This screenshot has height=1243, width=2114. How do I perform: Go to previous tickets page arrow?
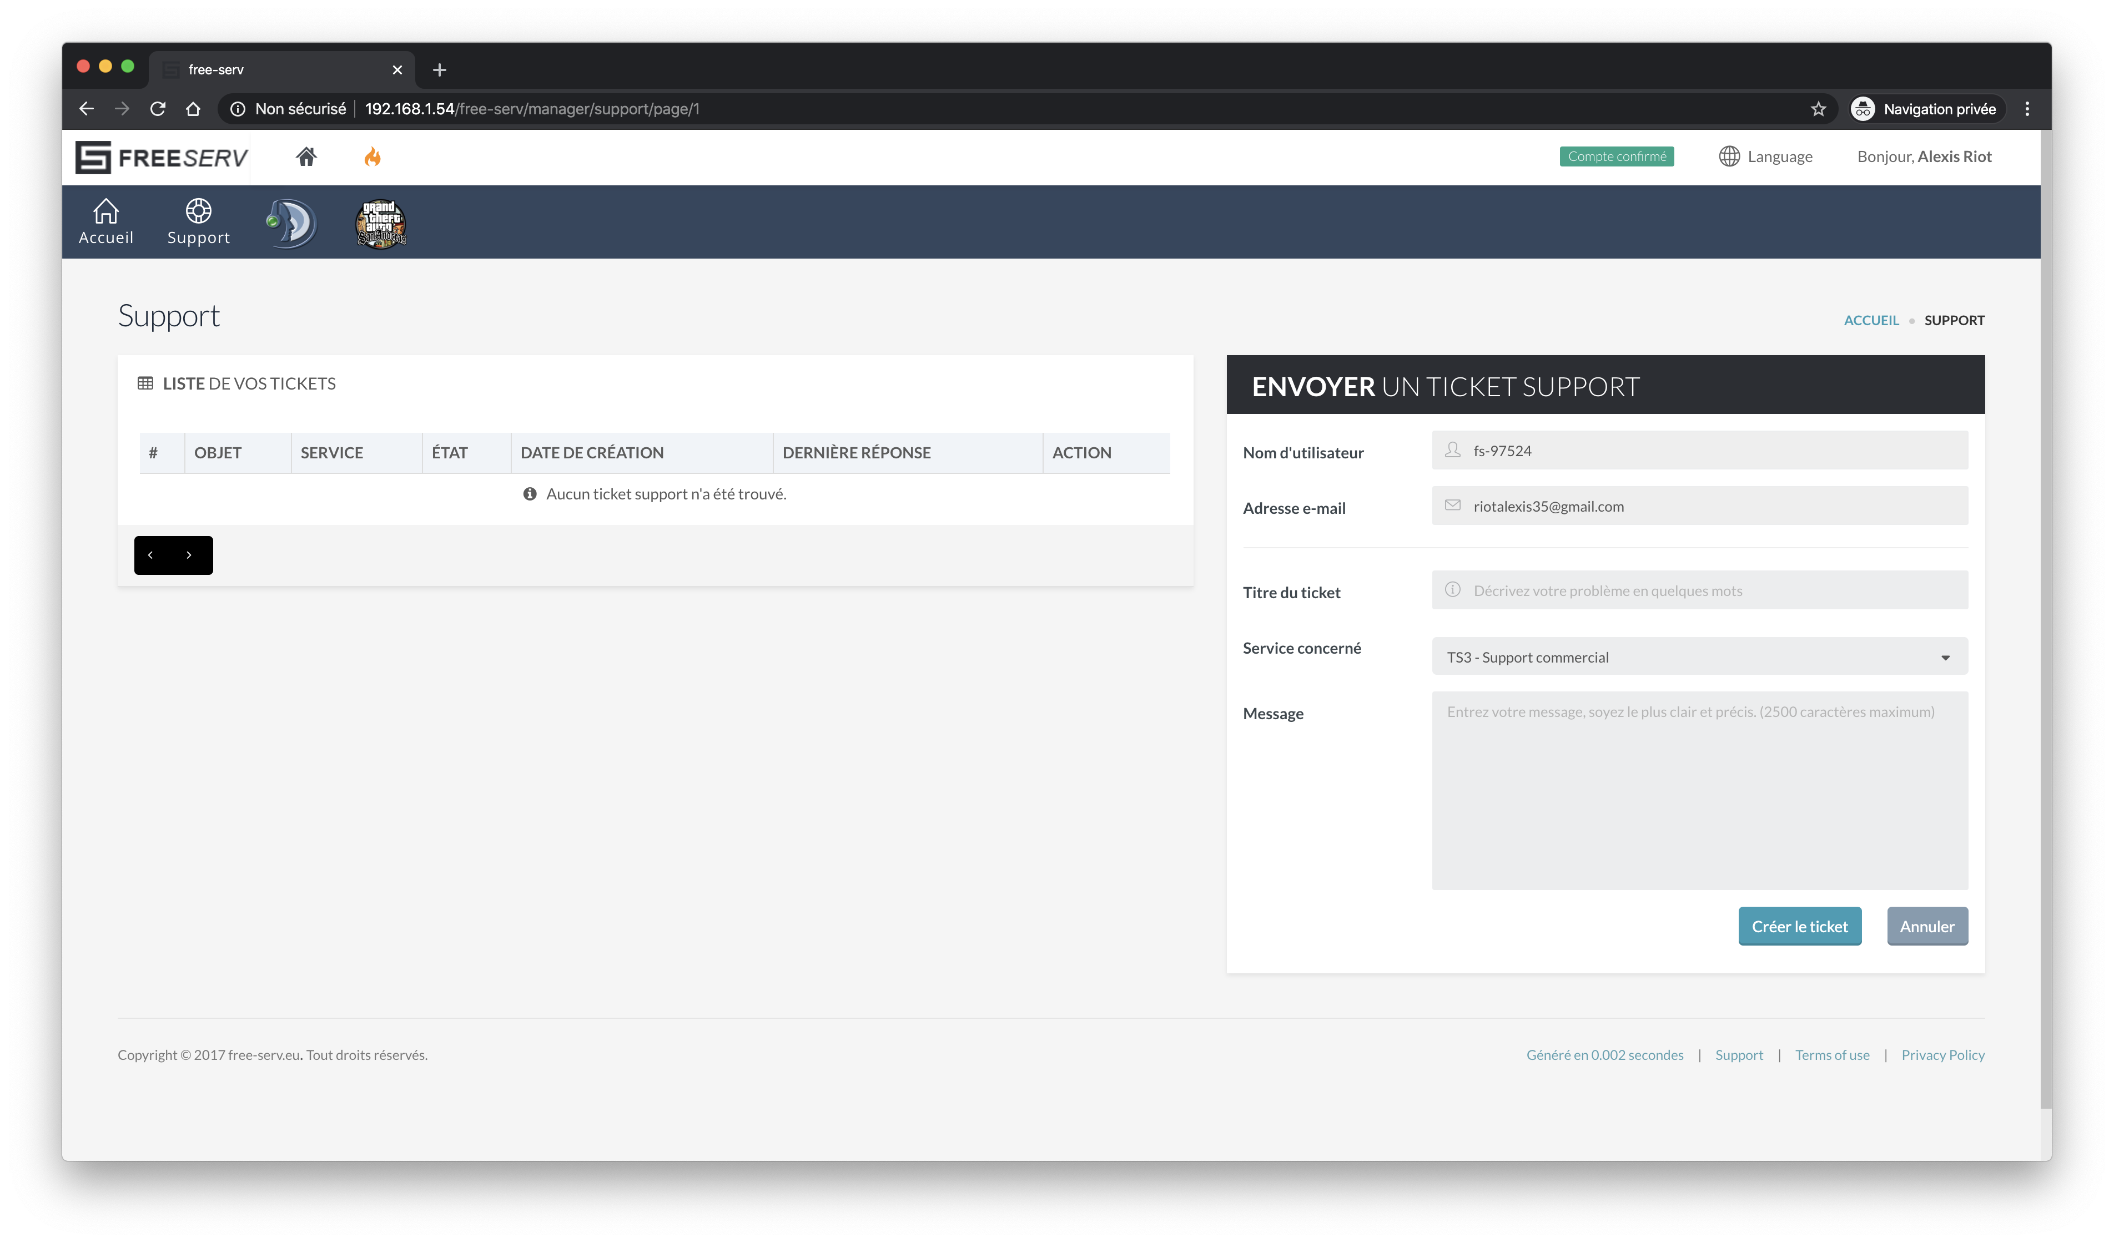(151, 555)
